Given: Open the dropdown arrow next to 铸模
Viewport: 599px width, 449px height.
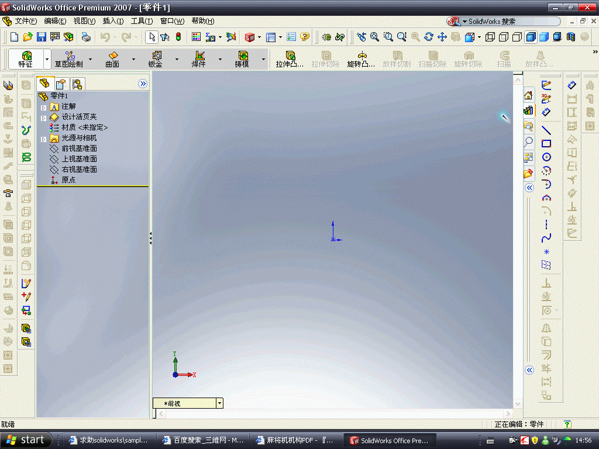Looking at the screenshot, I should point(263,59).
